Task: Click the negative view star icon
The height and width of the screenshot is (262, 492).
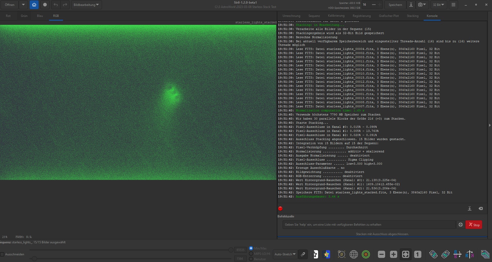Action: click(x=315, y=254)
